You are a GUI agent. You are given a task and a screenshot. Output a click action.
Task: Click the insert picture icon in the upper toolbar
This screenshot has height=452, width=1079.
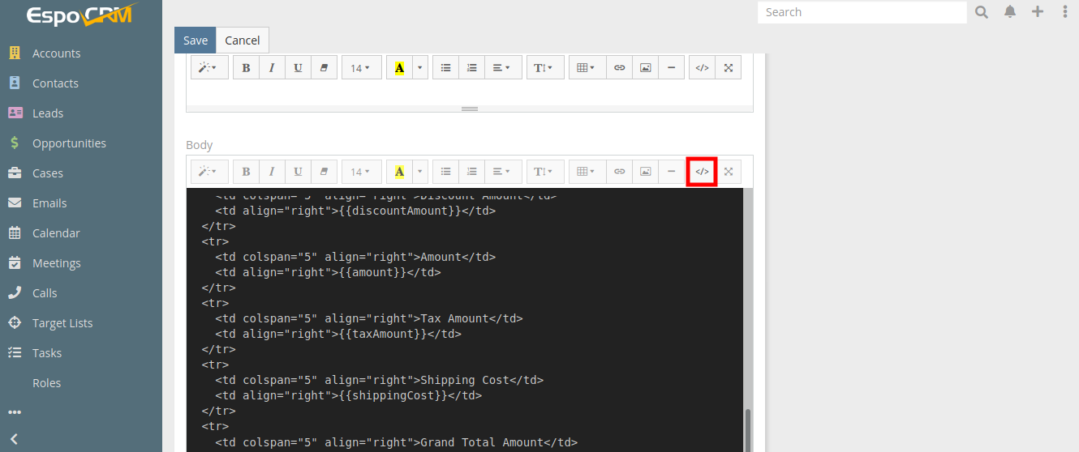click(x=645, y=68)
